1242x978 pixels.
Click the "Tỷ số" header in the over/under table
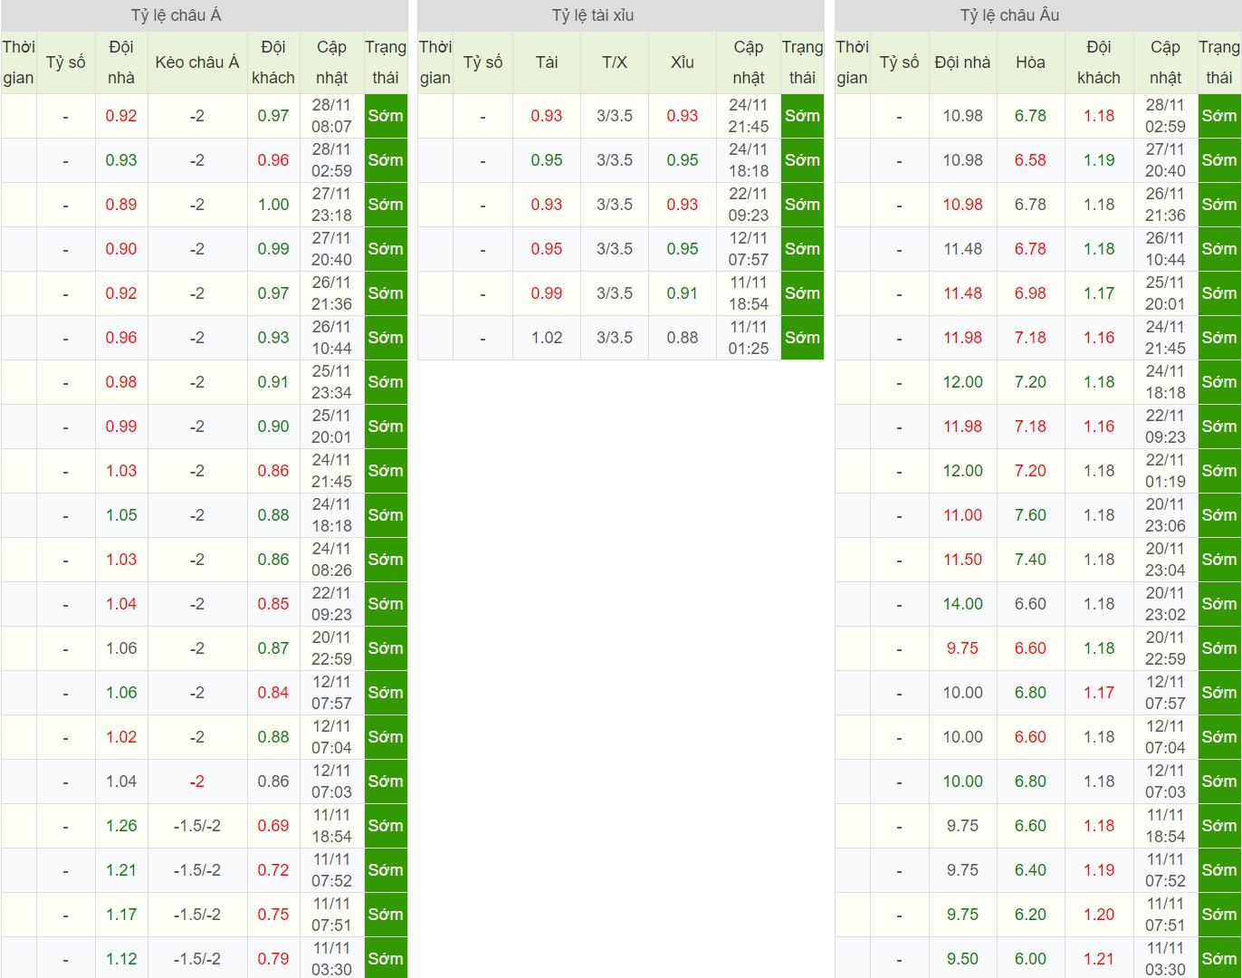[x=482, y=62]
